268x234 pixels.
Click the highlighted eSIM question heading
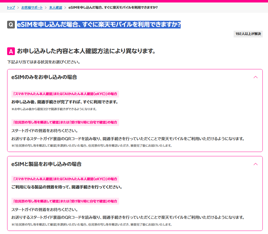[99, 24]
